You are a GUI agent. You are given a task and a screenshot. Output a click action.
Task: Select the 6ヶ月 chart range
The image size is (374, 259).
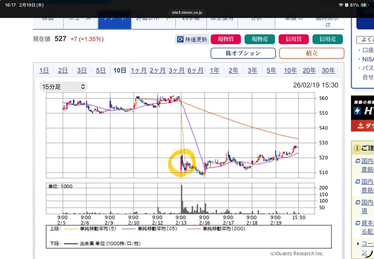pyautogui.click(x=195, y=71)
